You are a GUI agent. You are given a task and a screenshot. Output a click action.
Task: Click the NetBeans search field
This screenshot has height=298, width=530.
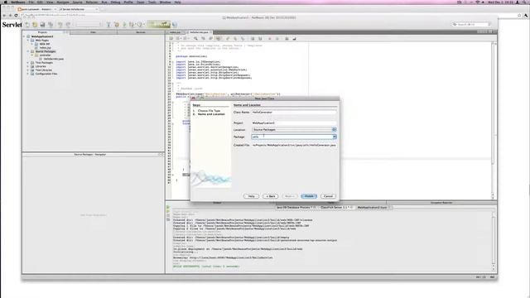coord(471,24)
